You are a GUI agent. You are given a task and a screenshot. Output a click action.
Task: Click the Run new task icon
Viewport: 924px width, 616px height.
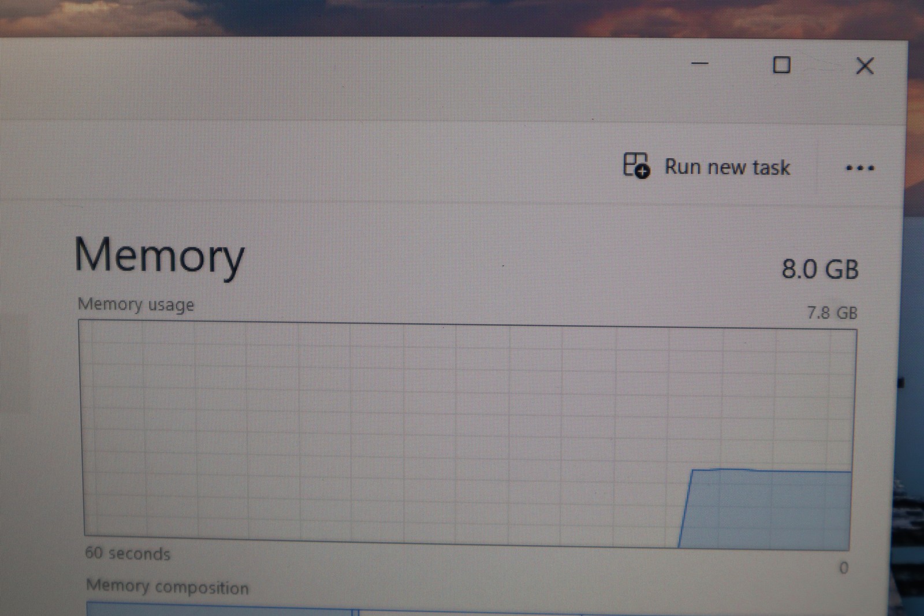coord(636,166)
